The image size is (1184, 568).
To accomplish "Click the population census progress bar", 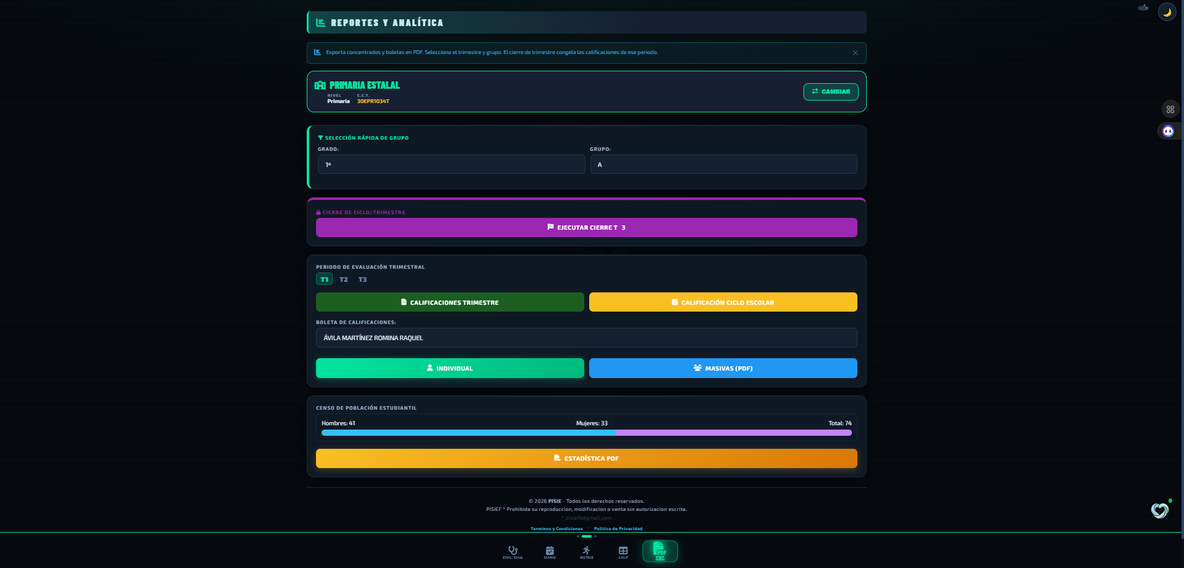I will [587, 433].
